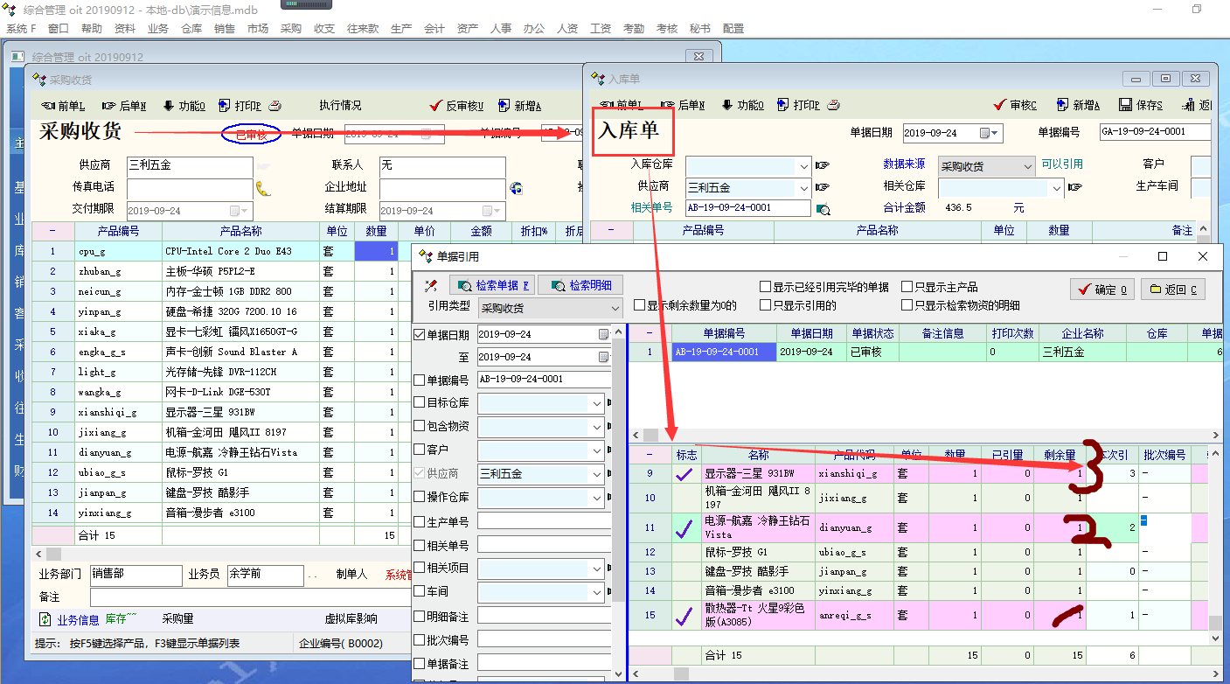Click 检索单据 search button in 单据引用 dialog
Screen dimensions: 1230x684
490,285
